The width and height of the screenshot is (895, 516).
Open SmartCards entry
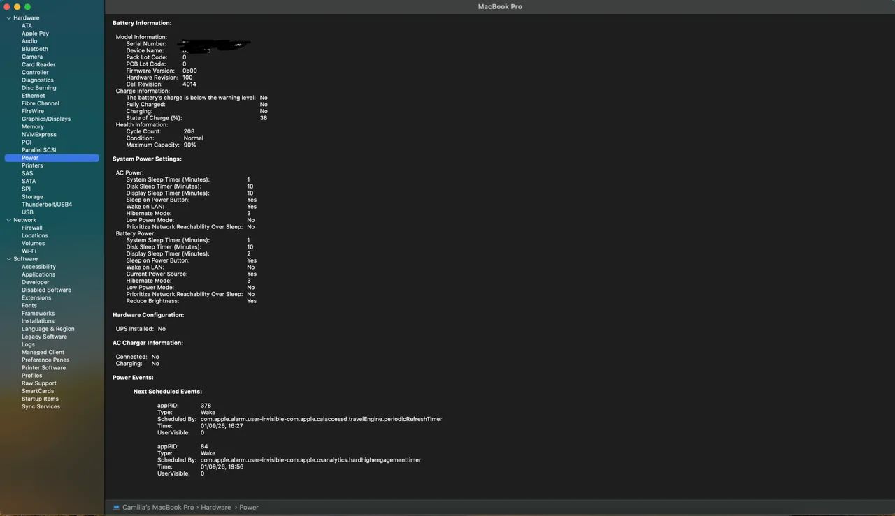38,391
